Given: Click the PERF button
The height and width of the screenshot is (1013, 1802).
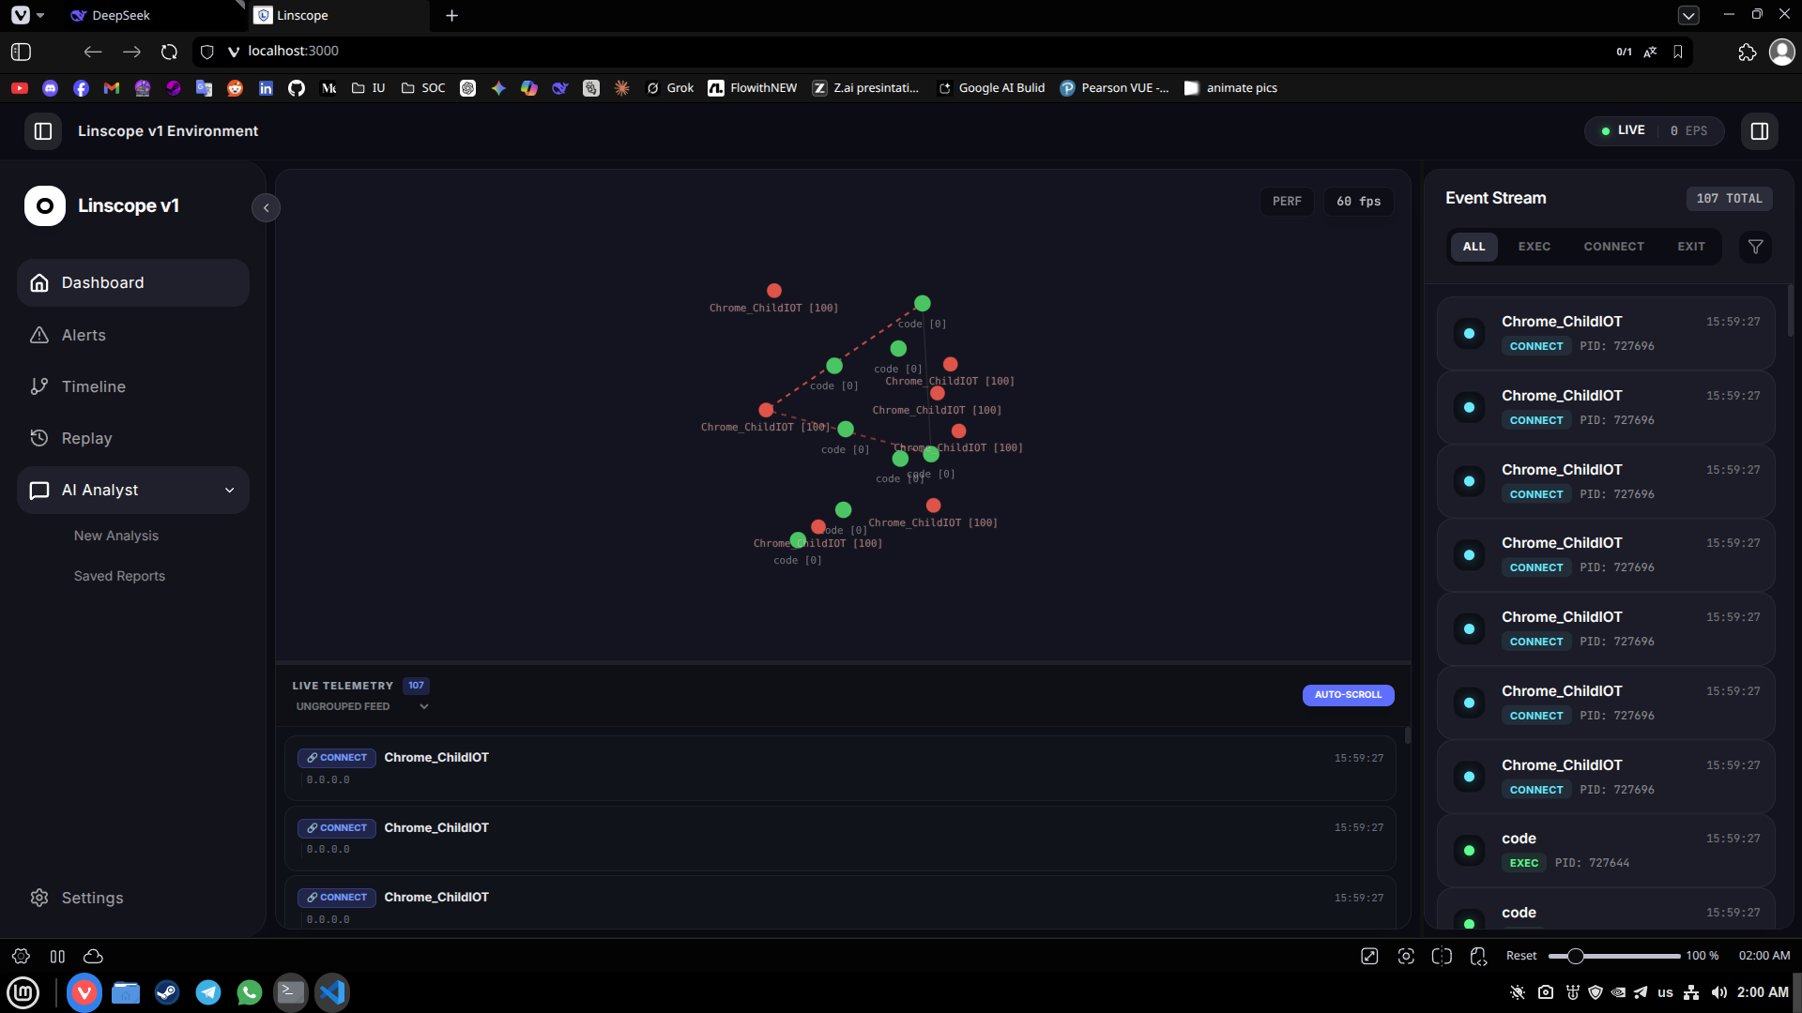Looking at the screenshot, I should [1287, 202].
